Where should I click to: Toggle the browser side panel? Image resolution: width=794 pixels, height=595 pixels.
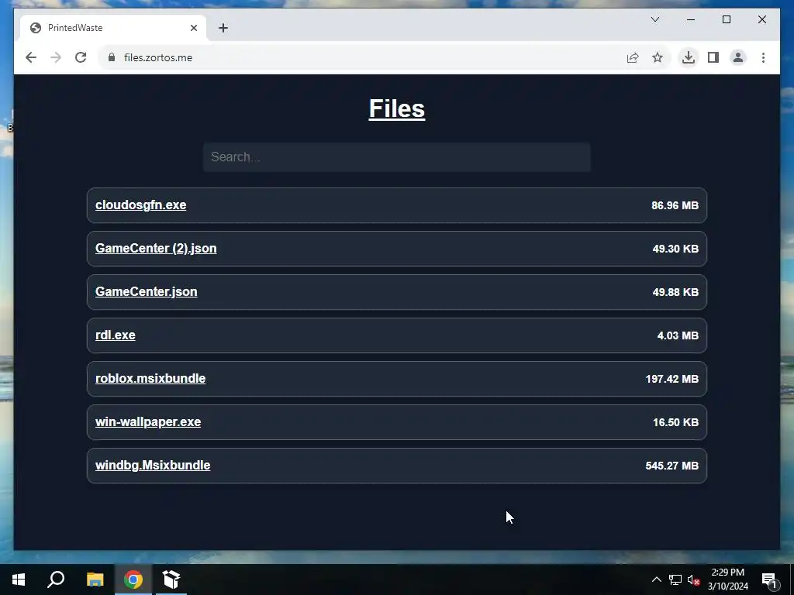click(x=713, y=57)
